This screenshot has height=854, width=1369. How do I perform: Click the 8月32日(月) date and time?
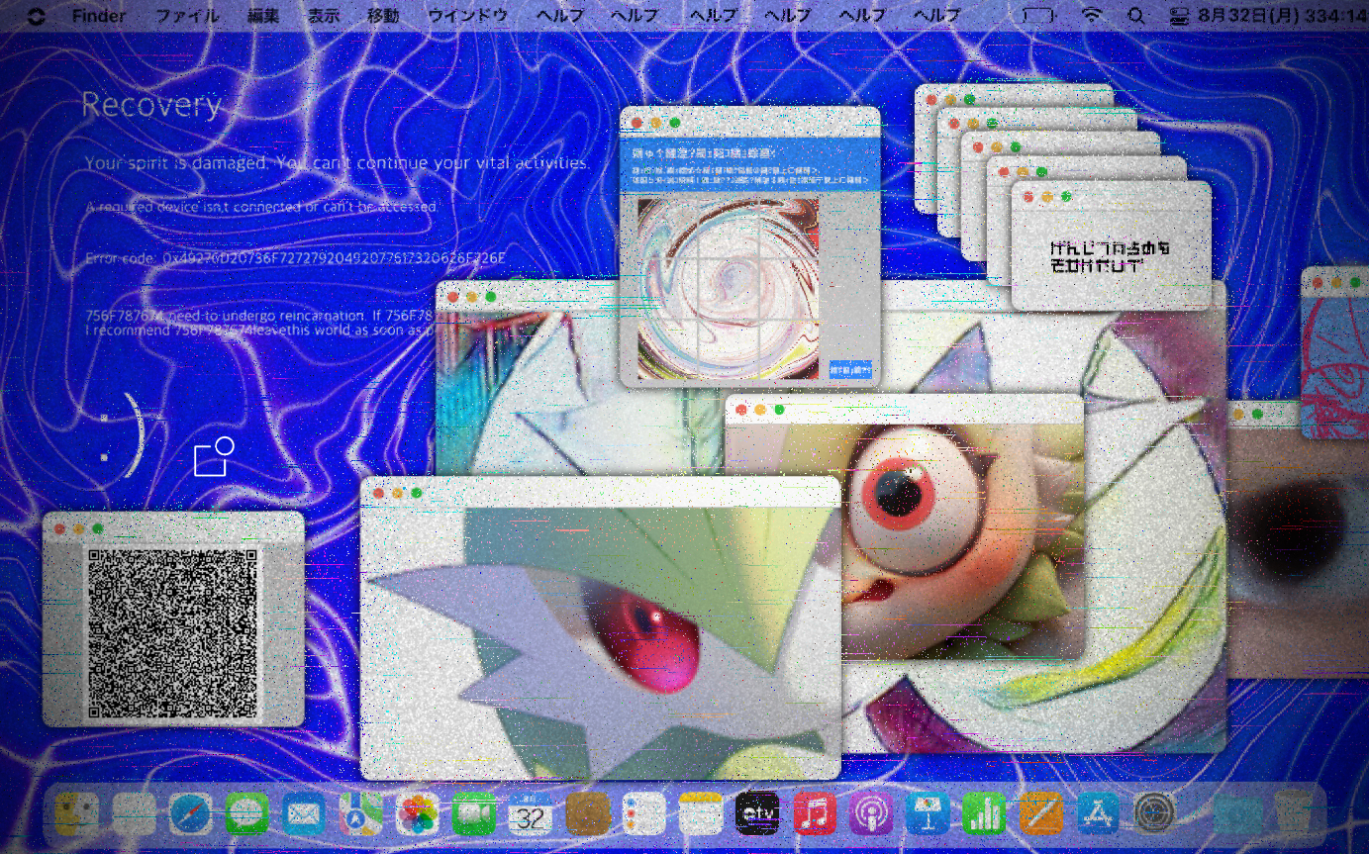[x=1281, y=16]
